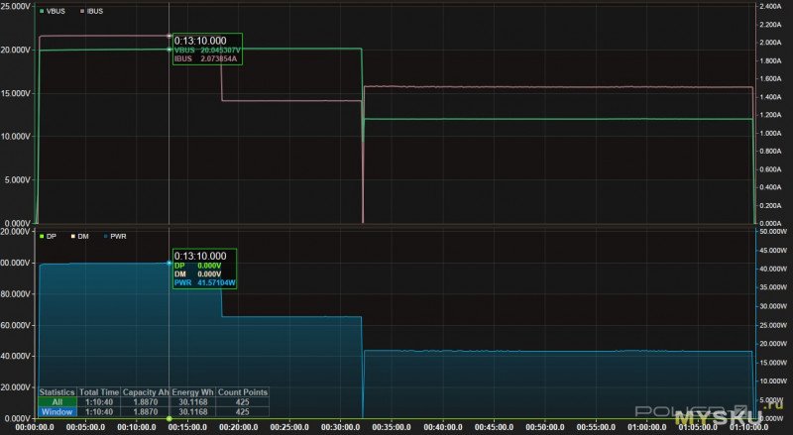Toggle the PWR legend entry
Screen dimensions: 793x435
115,236
